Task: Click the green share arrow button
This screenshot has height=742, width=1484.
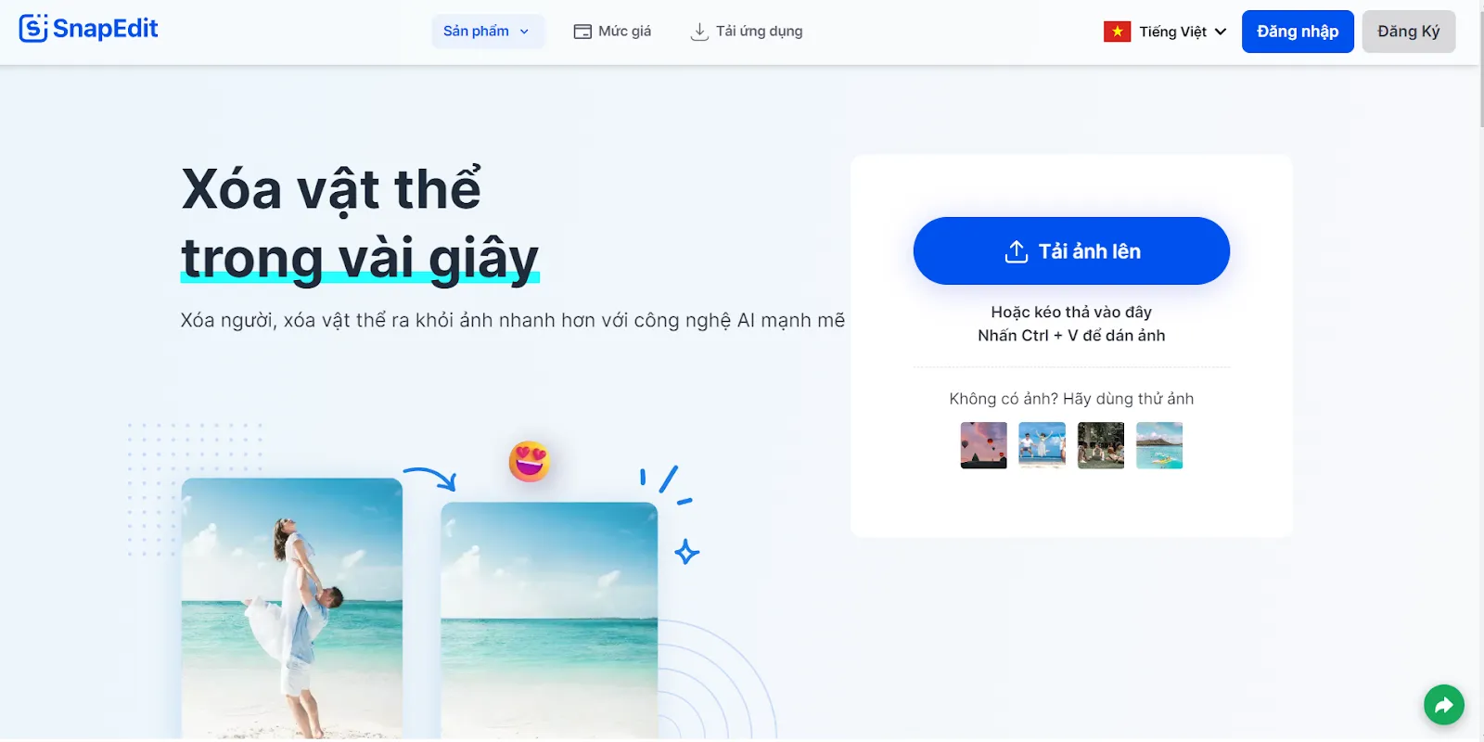Action: point(1444,706)
